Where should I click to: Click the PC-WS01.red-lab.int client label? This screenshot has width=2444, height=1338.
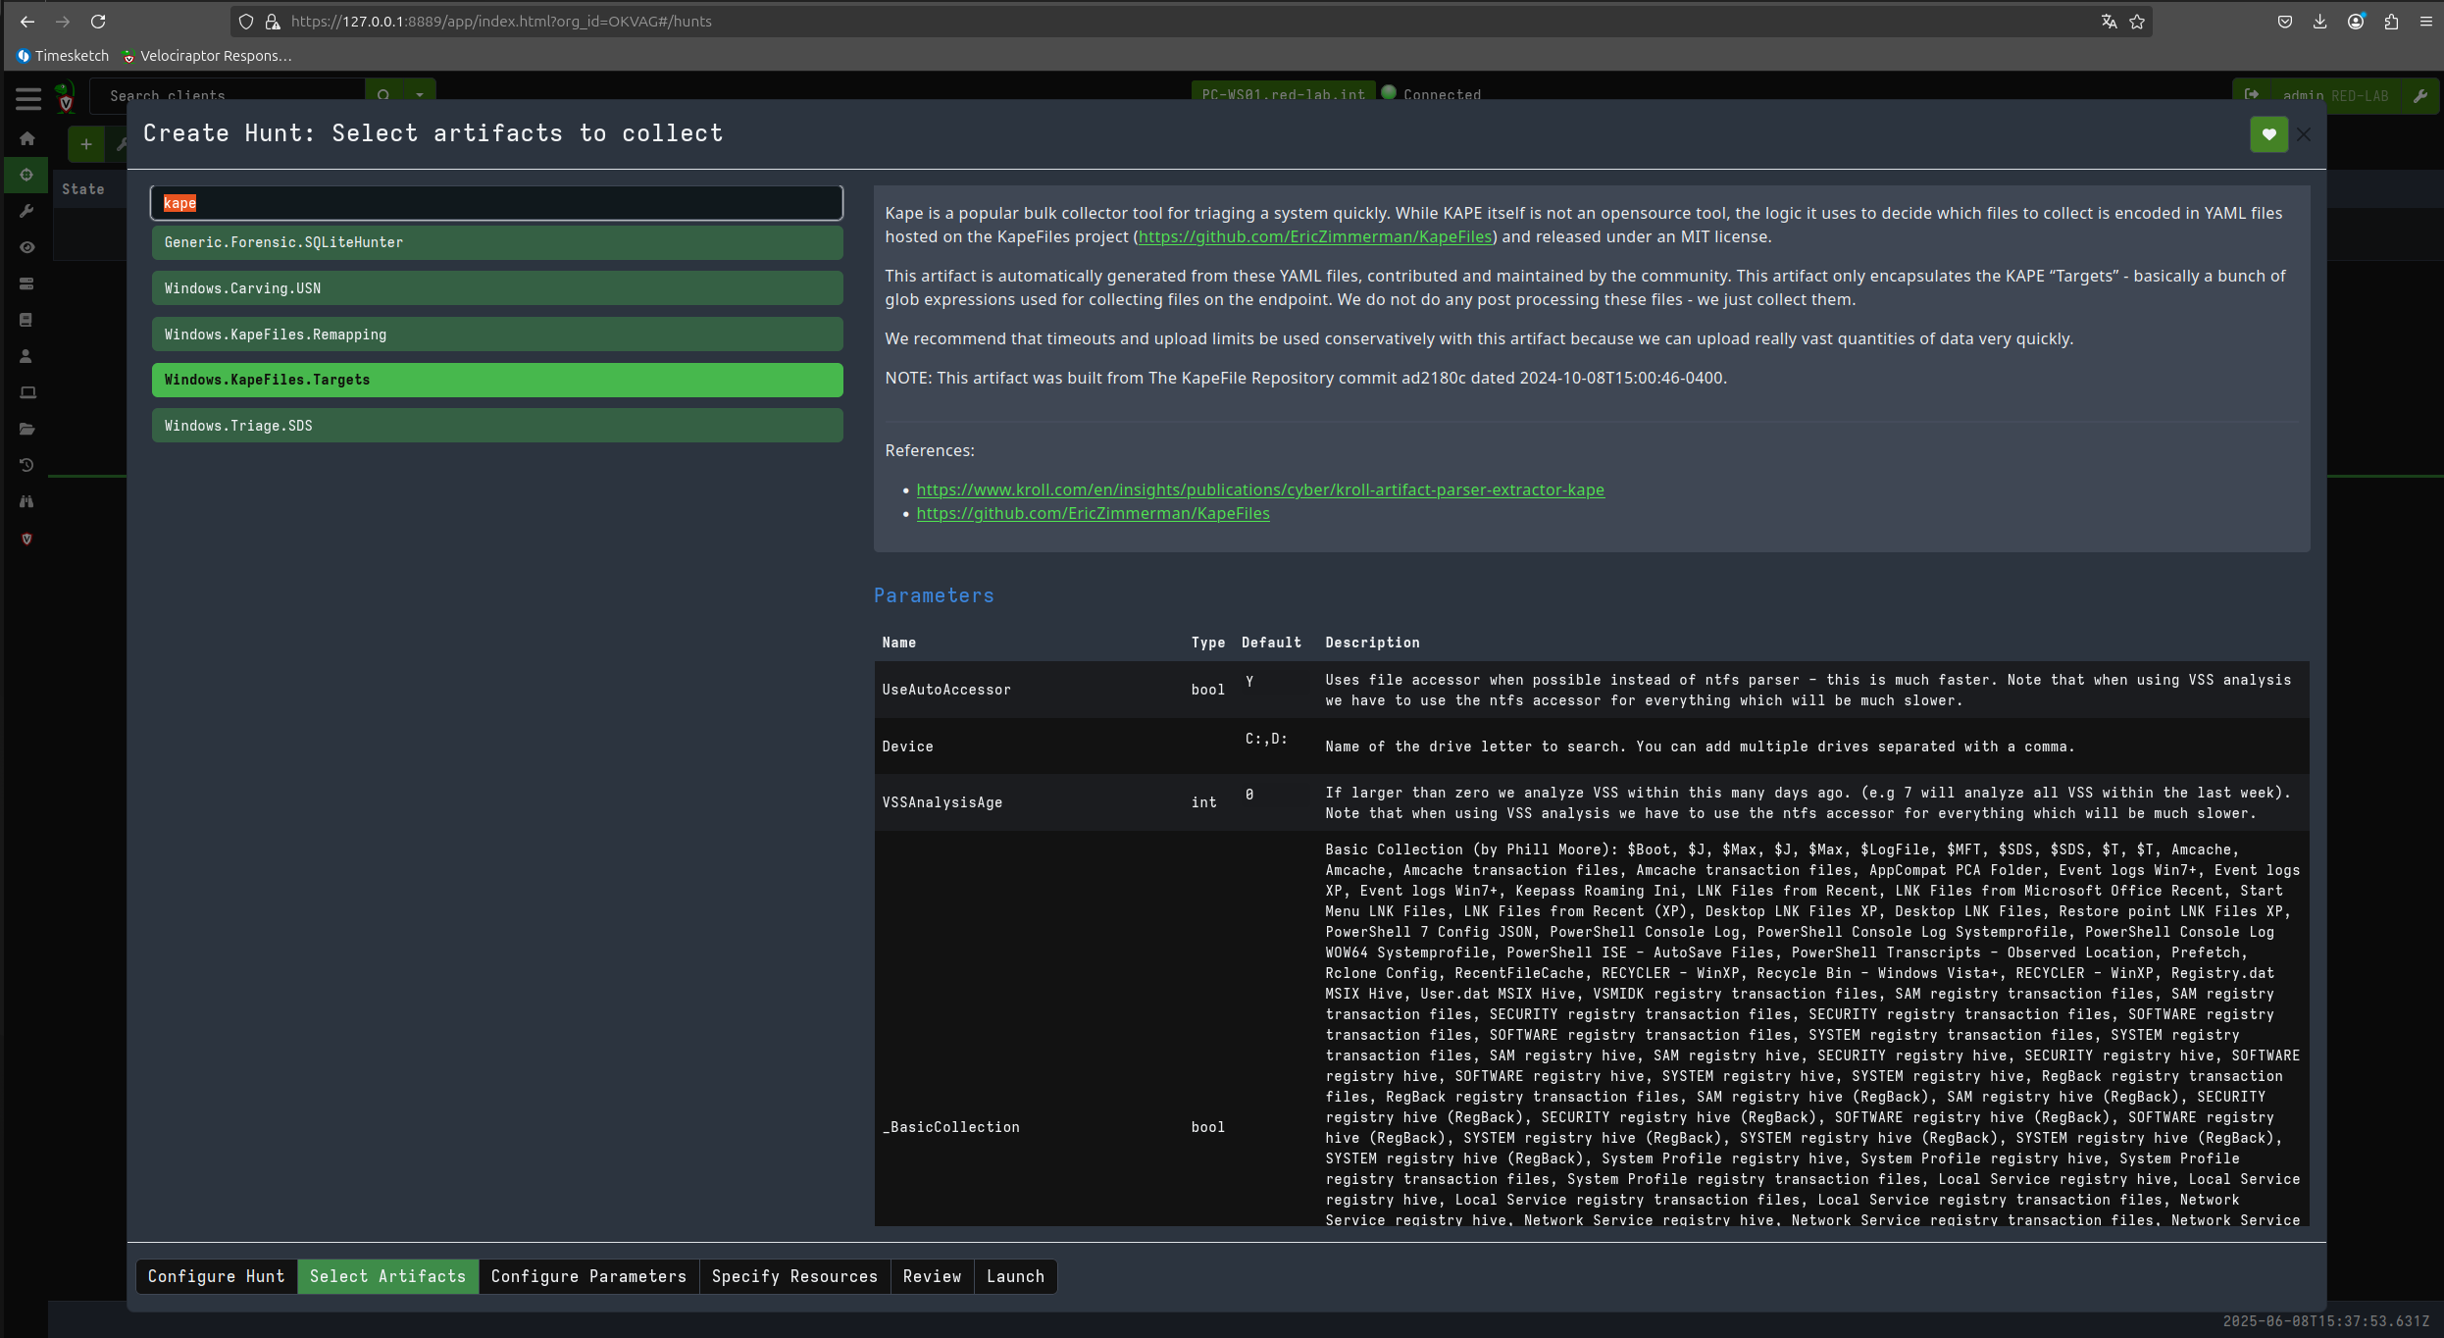(x=1283, y=95)
